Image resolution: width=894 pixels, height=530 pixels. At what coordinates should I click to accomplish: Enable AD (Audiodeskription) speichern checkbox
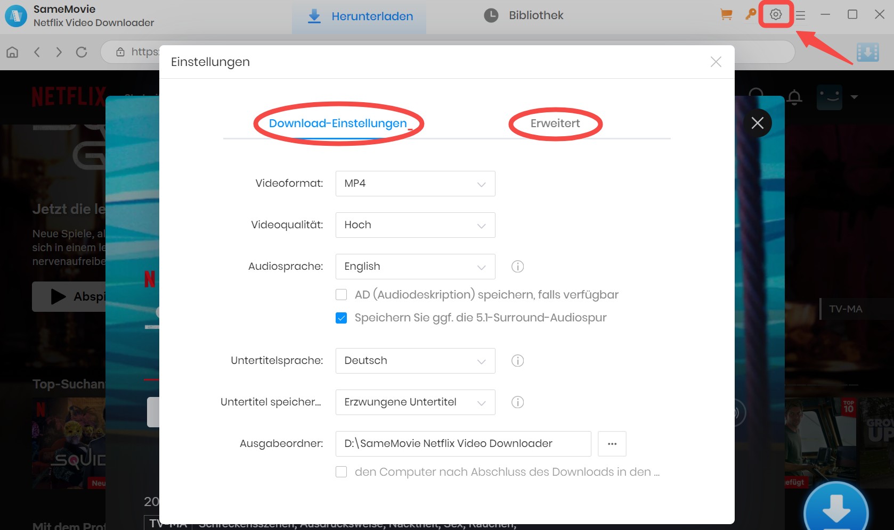pos(342,295)
